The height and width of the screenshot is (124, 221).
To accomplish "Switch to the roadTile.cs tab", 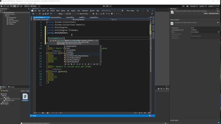I will point(82,18).
